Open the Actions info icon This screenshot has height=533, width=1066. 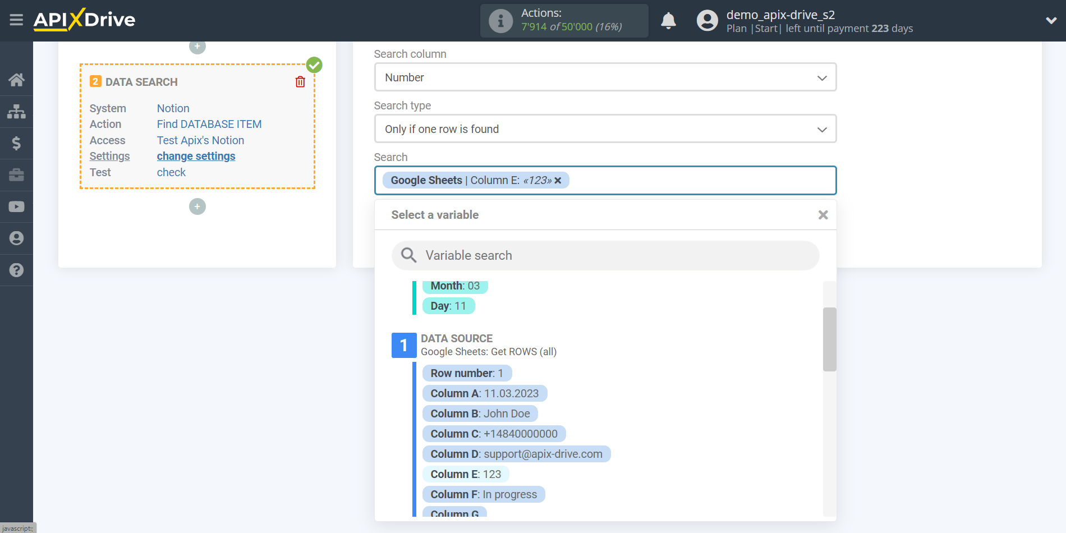(500, 21)
